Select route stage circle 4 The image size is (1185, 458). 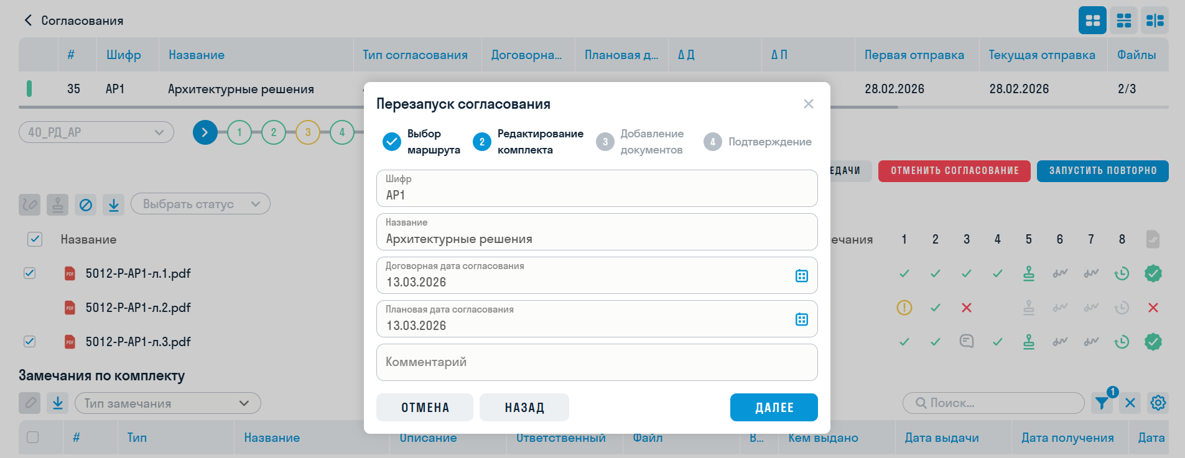coord(342,132)
